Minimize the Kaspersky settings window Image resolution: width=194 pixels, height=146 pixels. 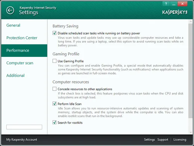tap(174, 4)
